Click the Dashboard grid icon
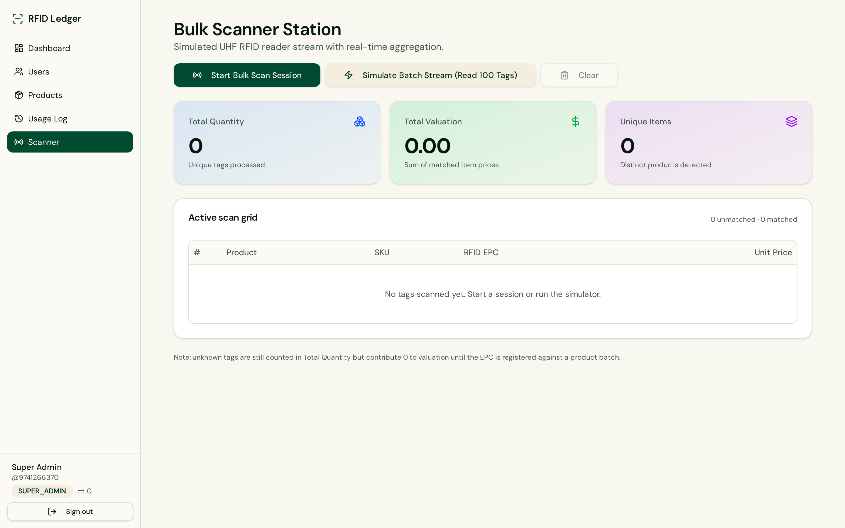845x528 pixels. point(18,48)
